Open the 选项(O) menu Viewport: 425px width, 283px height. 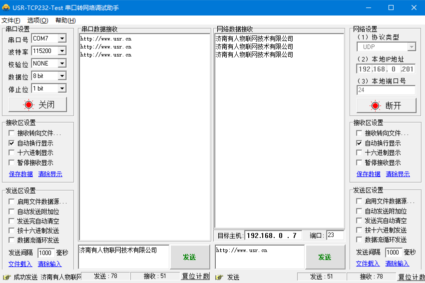pos(37,20)
